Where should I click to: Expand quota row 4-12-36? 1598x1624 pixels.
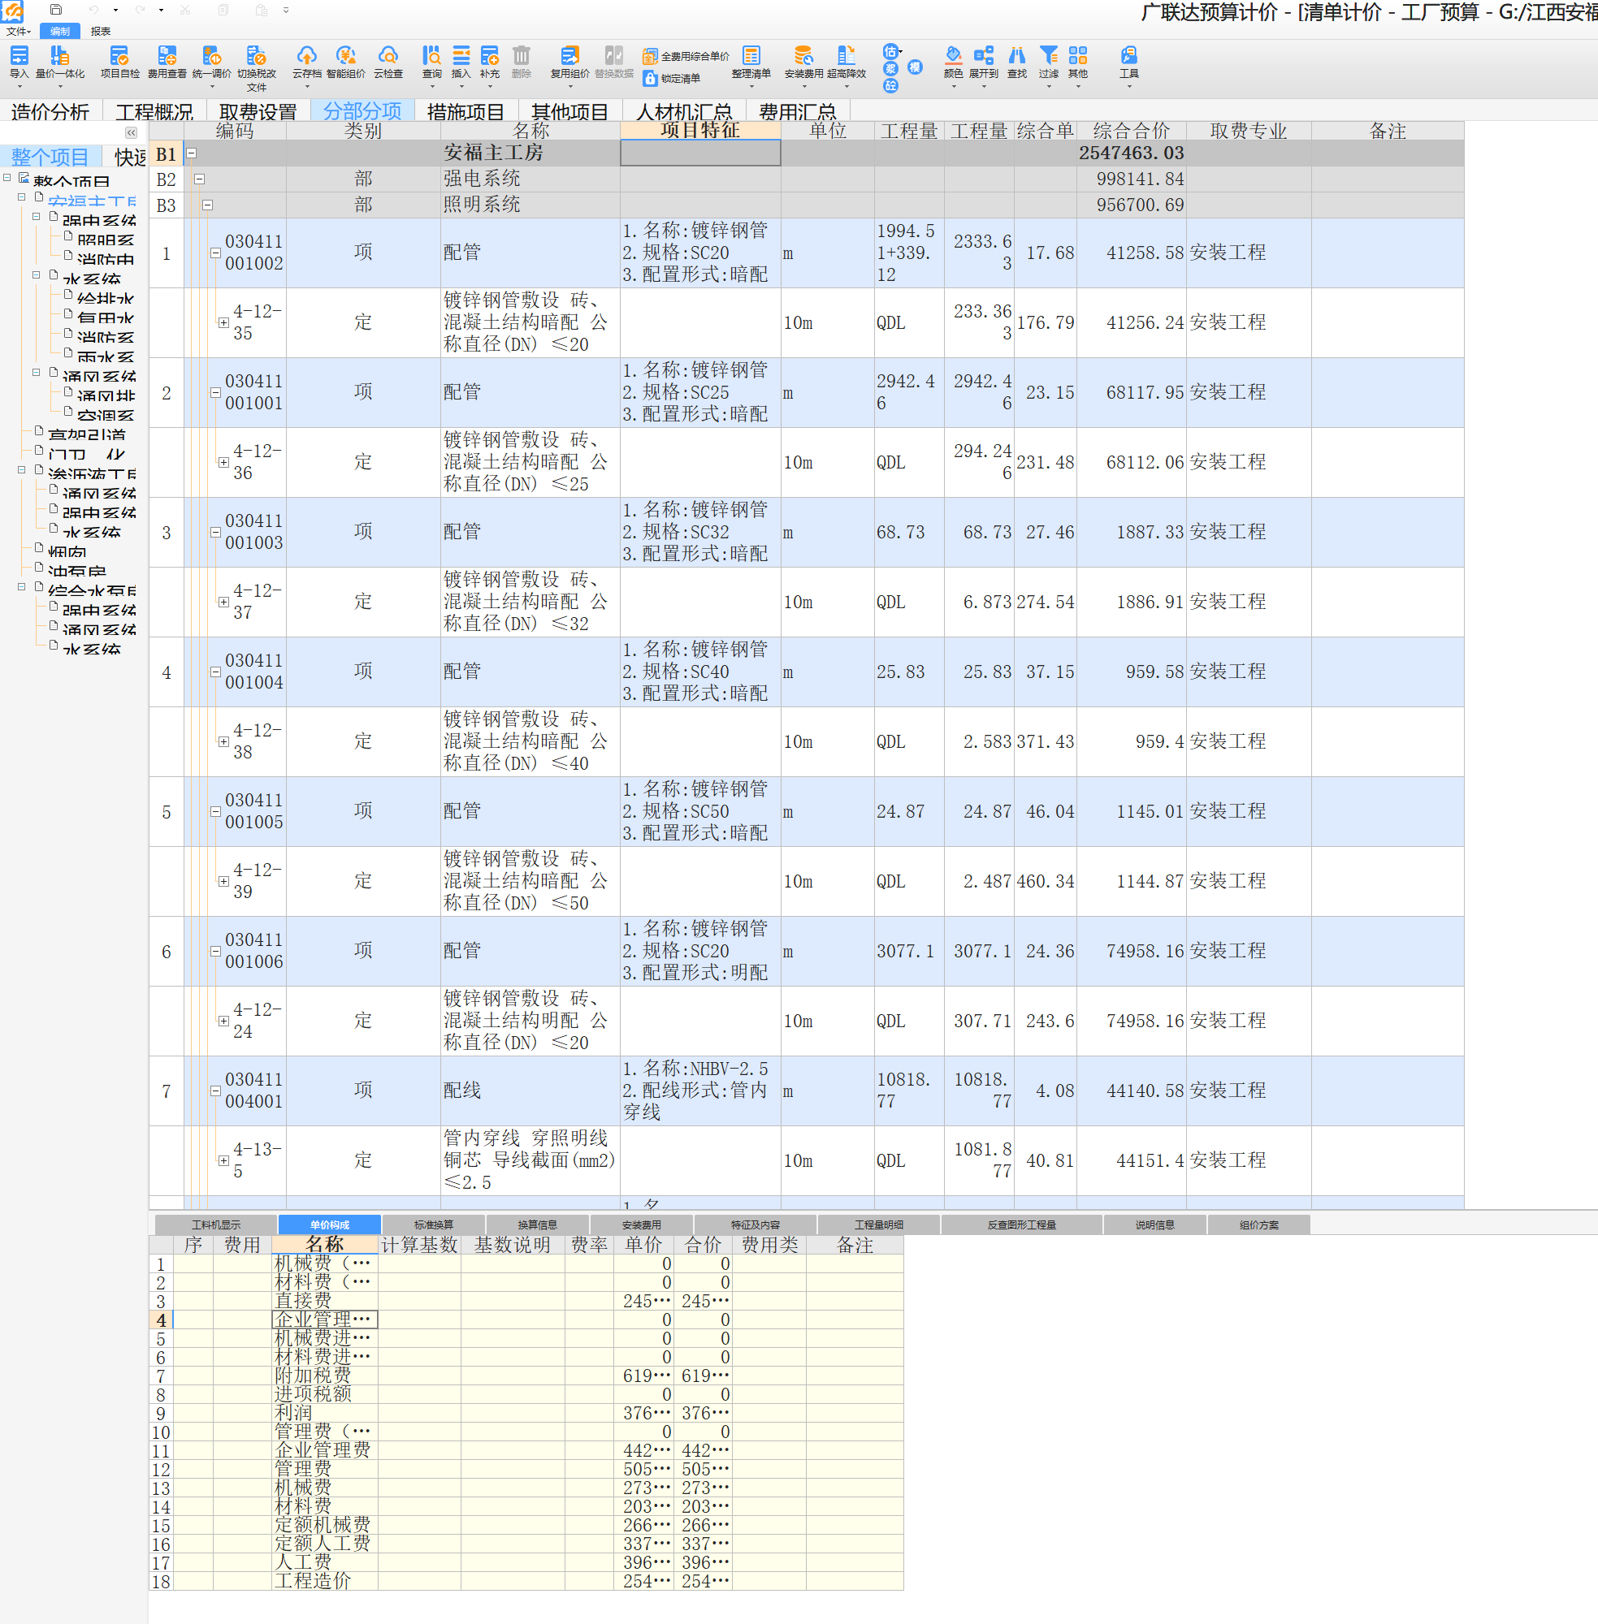223,463
